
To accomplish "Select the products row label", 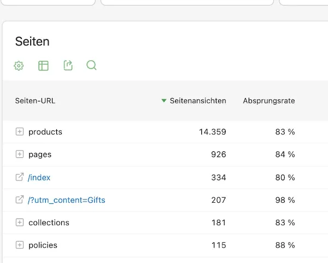I will pos(45,132).
